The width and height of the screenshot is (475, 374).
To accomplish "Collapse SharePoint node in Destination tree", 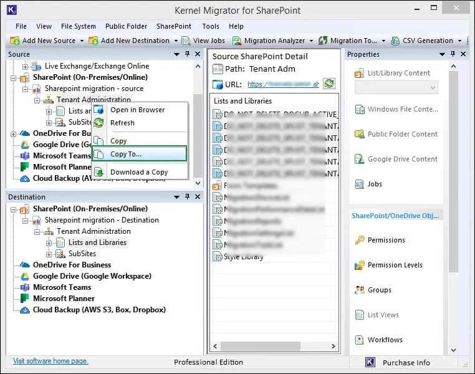I will coord(13,209).
